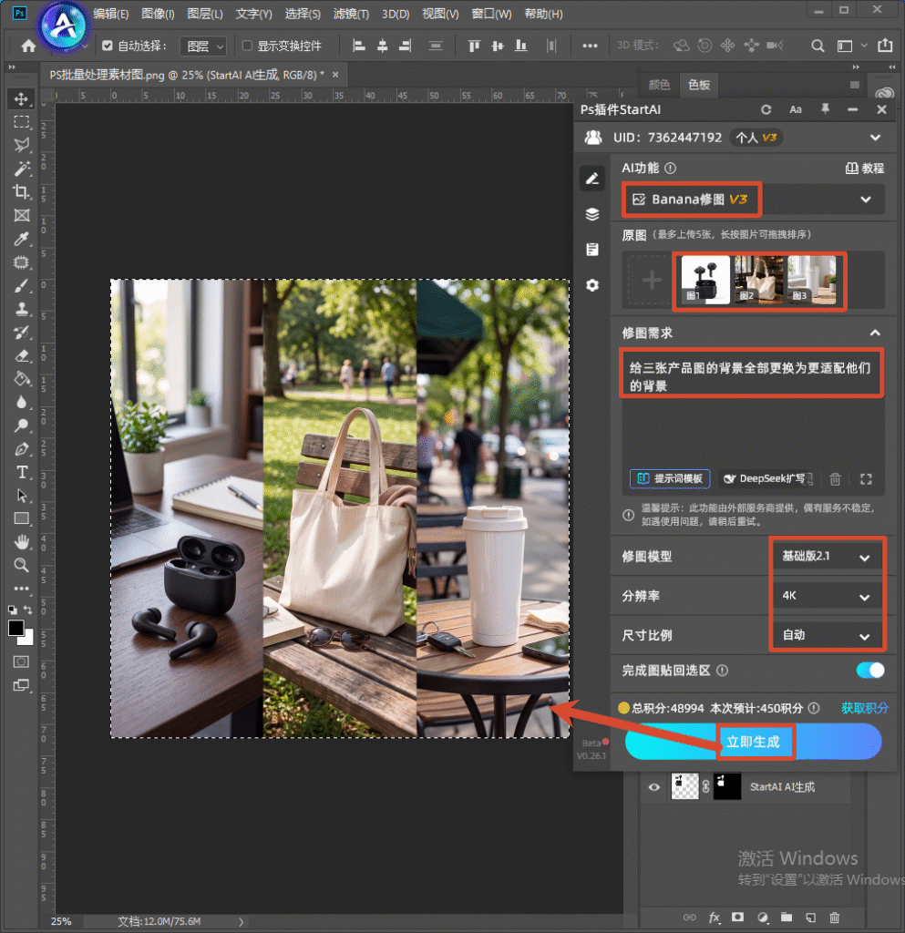Click the 立即生成 button

click(754, 742)
